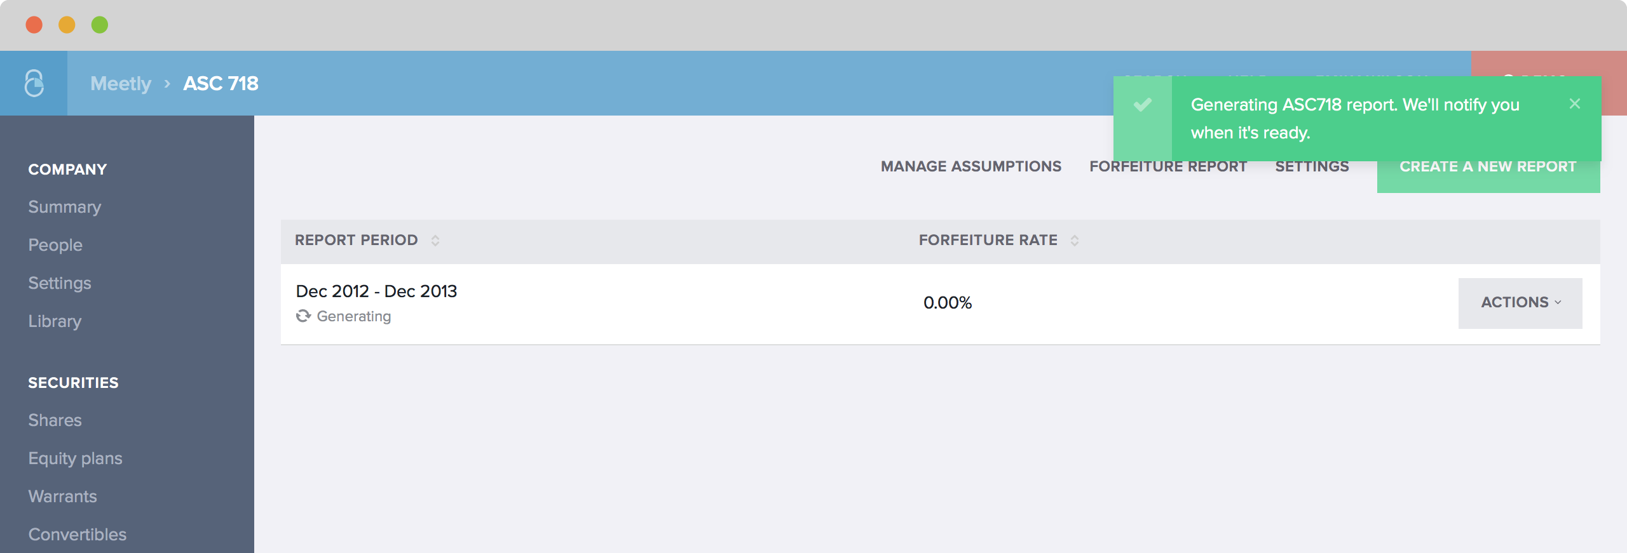1627x553 pixels.
Task: Click the green macOS fullscreen window button
Action: coord(100,25)
